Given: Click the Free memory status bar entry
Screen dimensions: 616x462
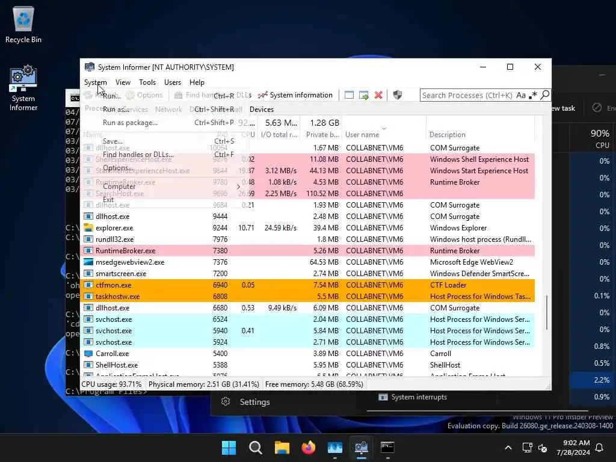Looking at the screenshot, I should pos(314,384).
